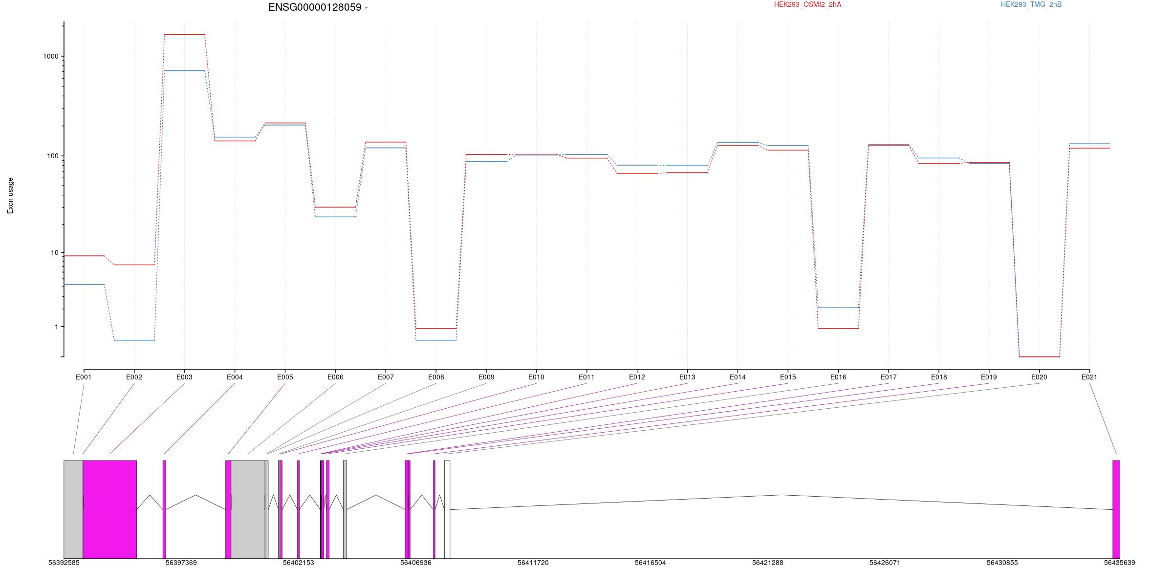This screenshot has height=586, width=1173.
Task: Click exon label E004
Action: point(235,377)
